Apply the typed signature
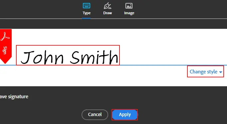227x124 pixels. [125, 115]
